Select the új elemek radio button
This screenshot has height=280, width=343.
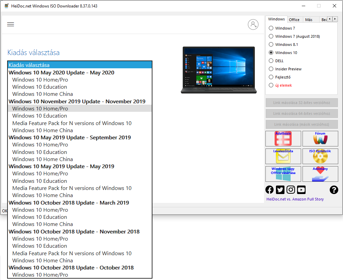[271, 85]
